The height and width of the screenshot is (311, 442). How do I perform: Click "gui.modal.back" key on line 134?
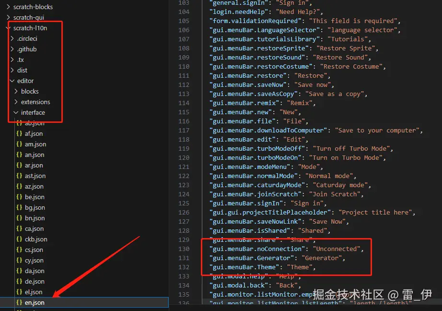point(241,285)
